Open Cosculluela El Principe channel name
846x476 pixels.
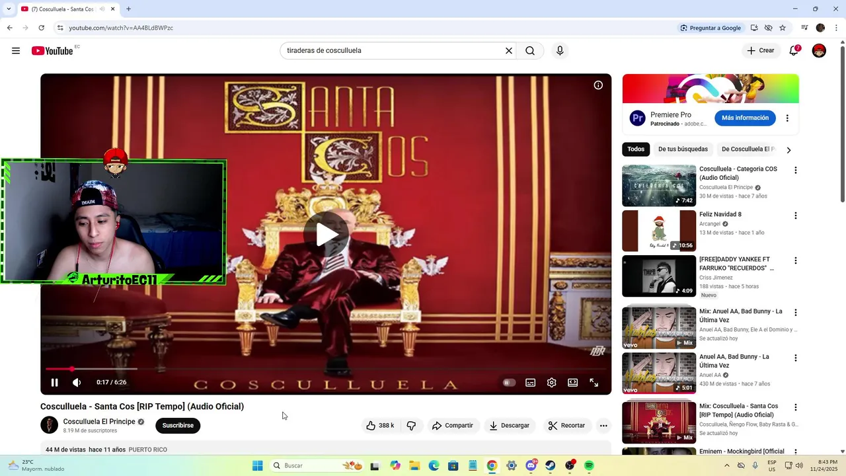pos(99,422)
